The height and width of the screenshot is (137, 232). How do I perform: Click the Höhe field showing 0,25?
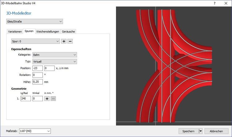(37, 82)
